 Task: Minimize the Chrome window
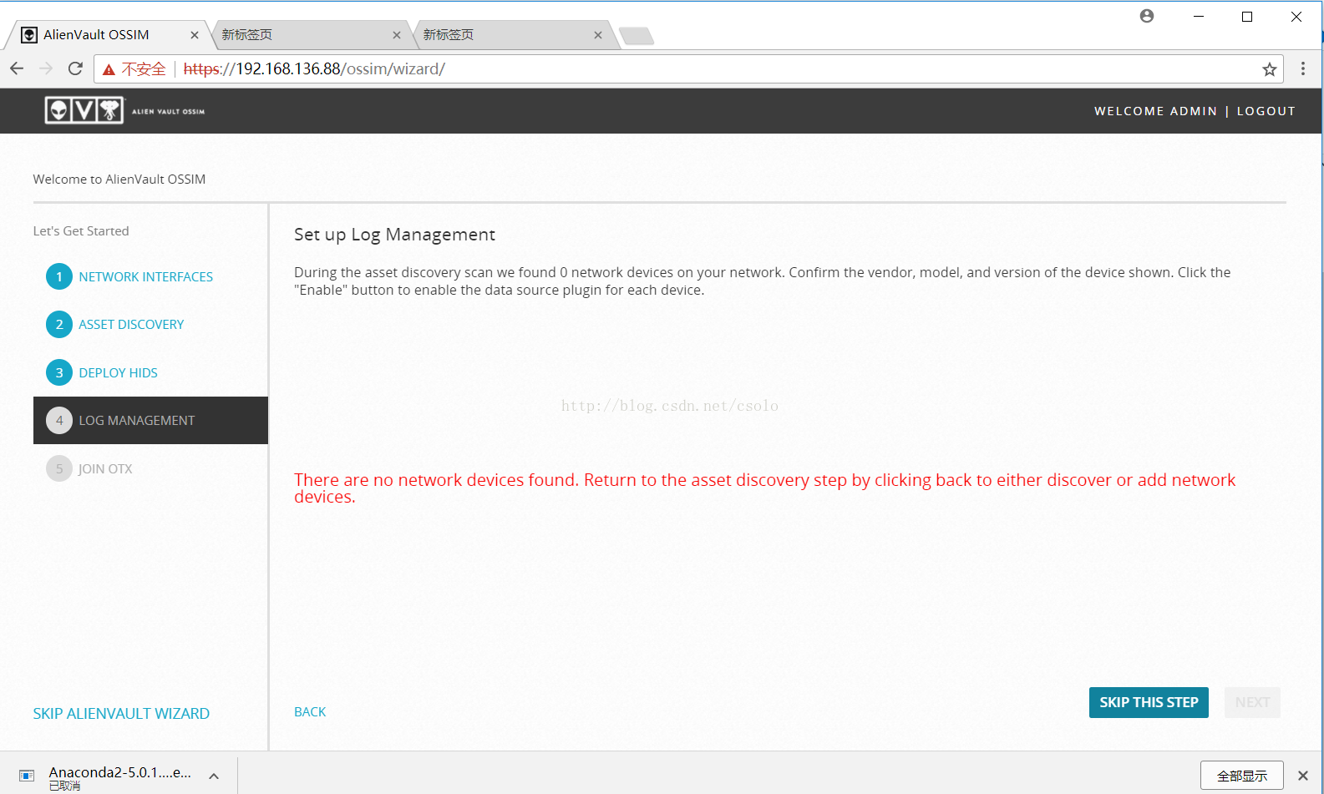pyautogui.click(x=1199, y=16)
